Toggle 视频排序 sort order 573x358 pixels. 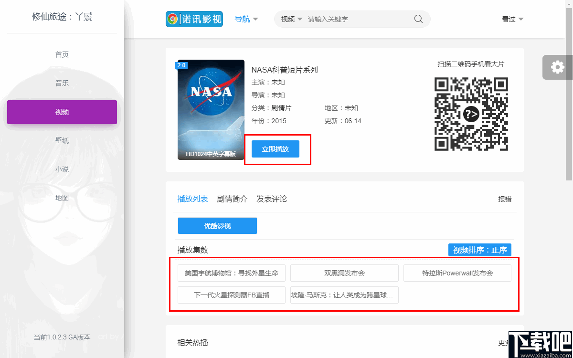tap(480, 250)
